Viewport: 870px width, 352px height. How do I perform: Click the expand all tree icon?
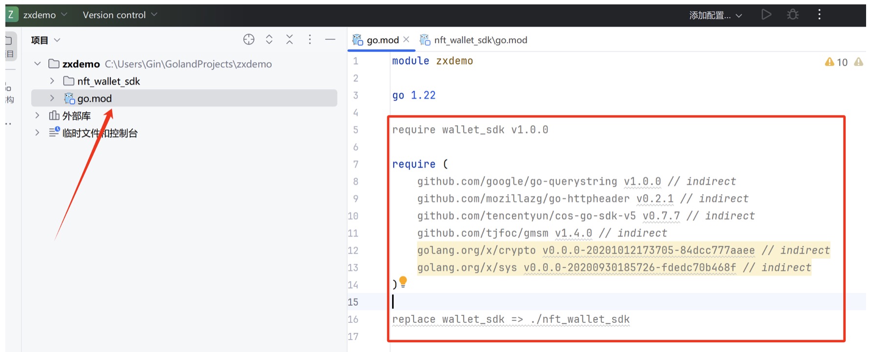(269, 39)
